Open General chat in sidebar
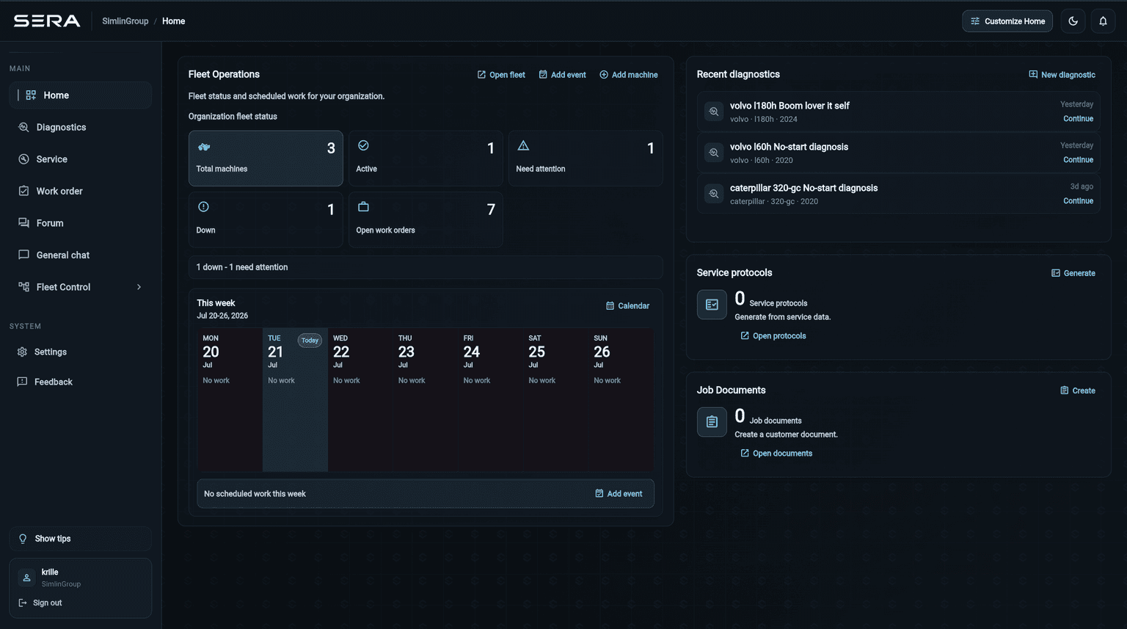This screenshot has width=1127, height=629. [x=81, y=255]
